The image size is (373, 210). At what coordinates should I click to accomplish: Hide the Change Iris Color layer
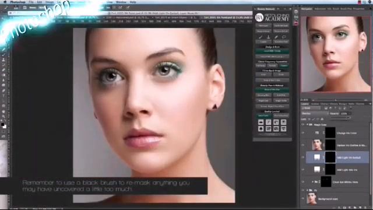[x=303, y=133]
